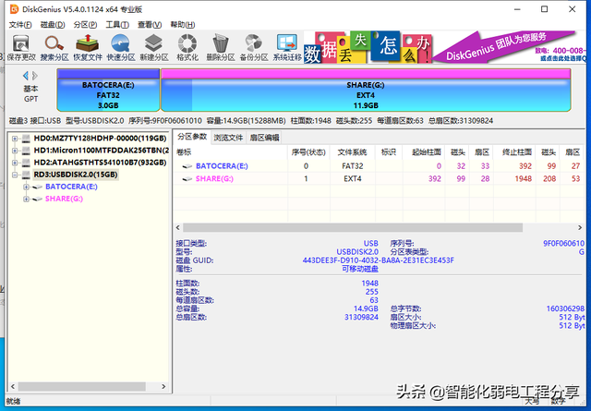Select RD3:USBDISK2.0(15GB) in tree
Viewport: 591px width, 411px height.
click(x=76, y=175)
